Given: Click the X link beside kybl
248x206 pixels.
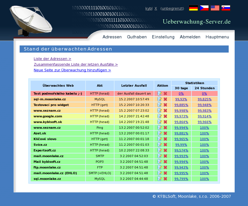Looking at the screenshot, I should click(156, 9).
